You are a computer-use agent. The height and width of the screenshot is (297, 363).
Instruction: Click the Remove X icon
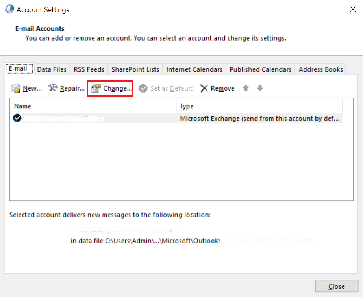pos(204,88)
